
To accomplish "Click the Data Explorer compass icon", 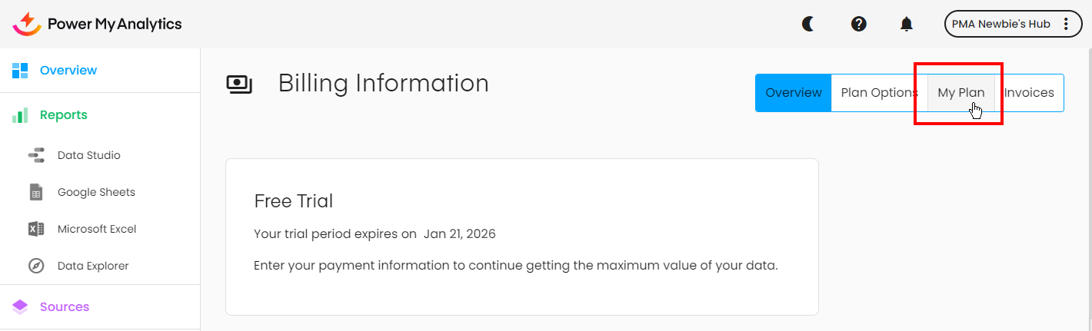I will click(x=36, y=266).
